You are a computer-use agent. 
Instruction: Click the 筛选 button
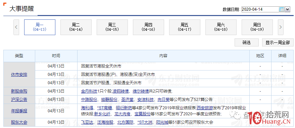point(247,42)
